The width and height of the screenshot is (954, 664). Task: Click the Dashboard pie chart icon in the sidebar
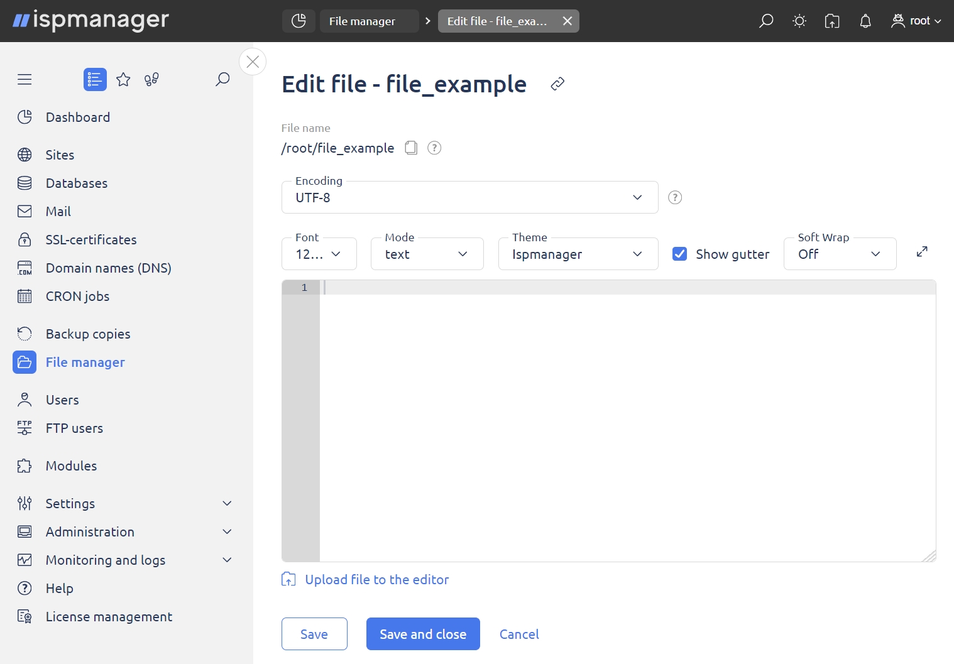[25, 117]
